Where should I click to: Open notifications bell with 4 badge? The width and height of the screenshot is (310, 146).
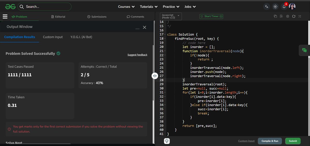pyautogui.click(x=284, y=6)
